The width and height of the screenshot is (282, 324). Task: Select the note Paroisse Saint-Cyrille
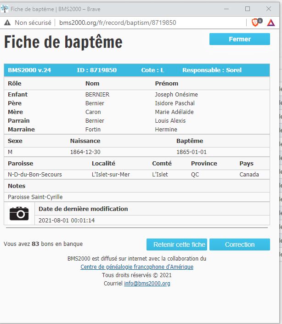click(35, 197)
